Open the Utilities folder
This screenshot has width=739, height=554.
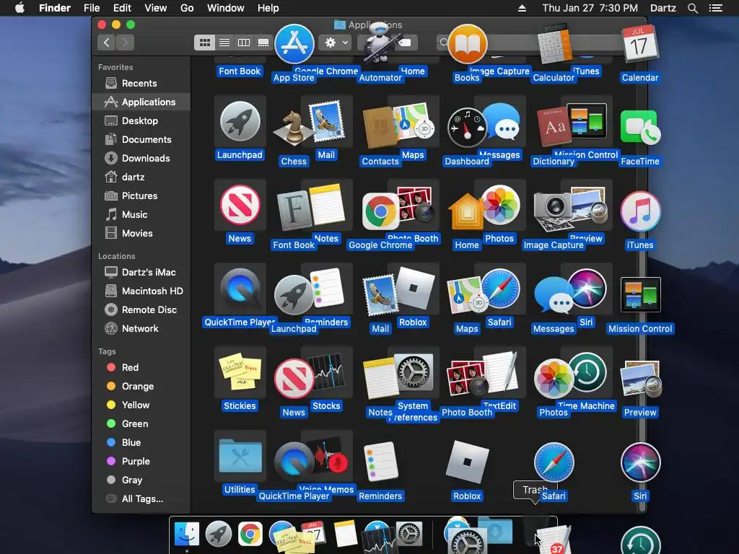[x=240, y=455]
